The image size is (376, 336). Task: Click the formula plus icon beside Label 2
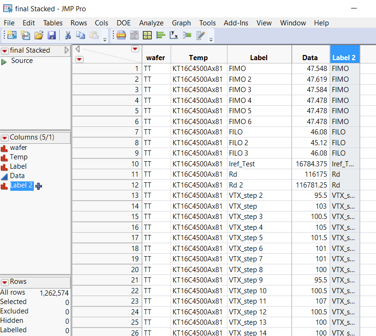point(39,186)
